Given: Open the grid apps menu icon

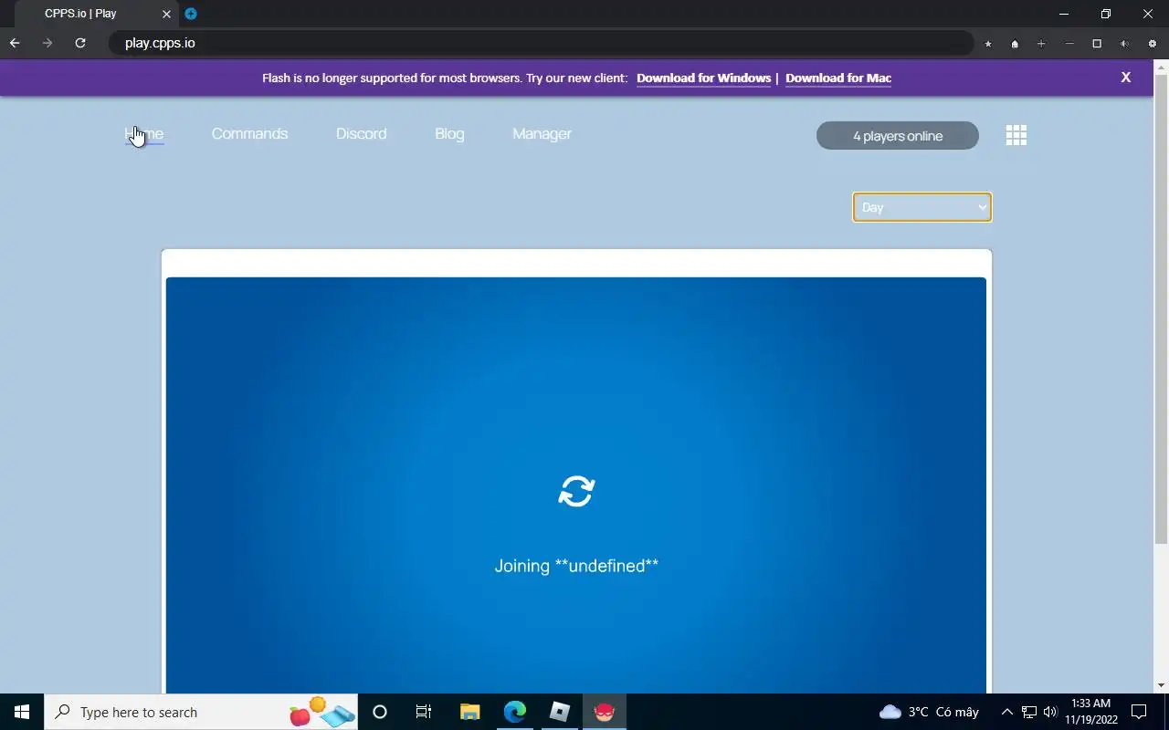Looking at the screenshot, I should [x=1016, y=135].
